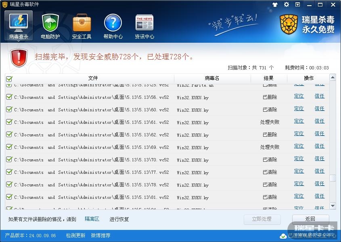Open the title bar dropdown menu icon
This screenshot has height=242, width=341.
[x=298, y=4]
